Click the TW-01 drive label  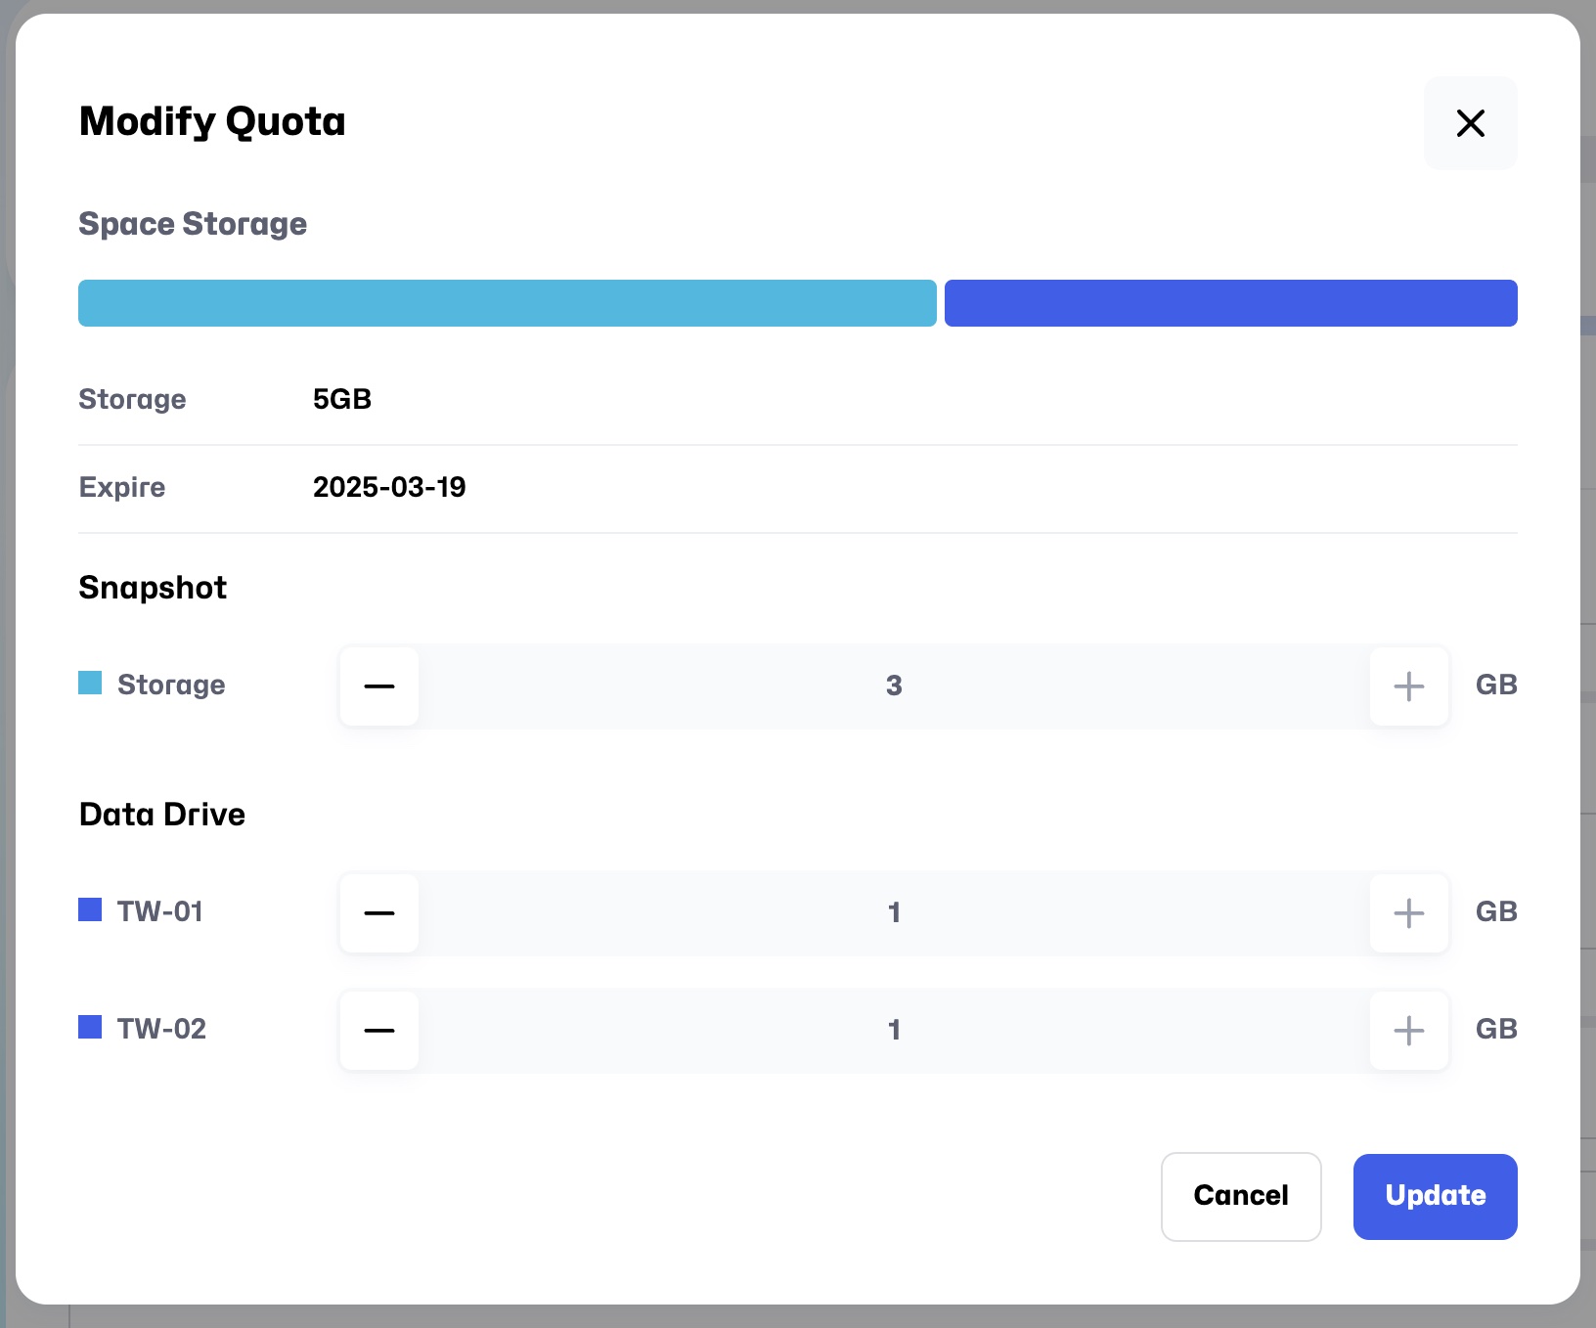coord(160,911)
